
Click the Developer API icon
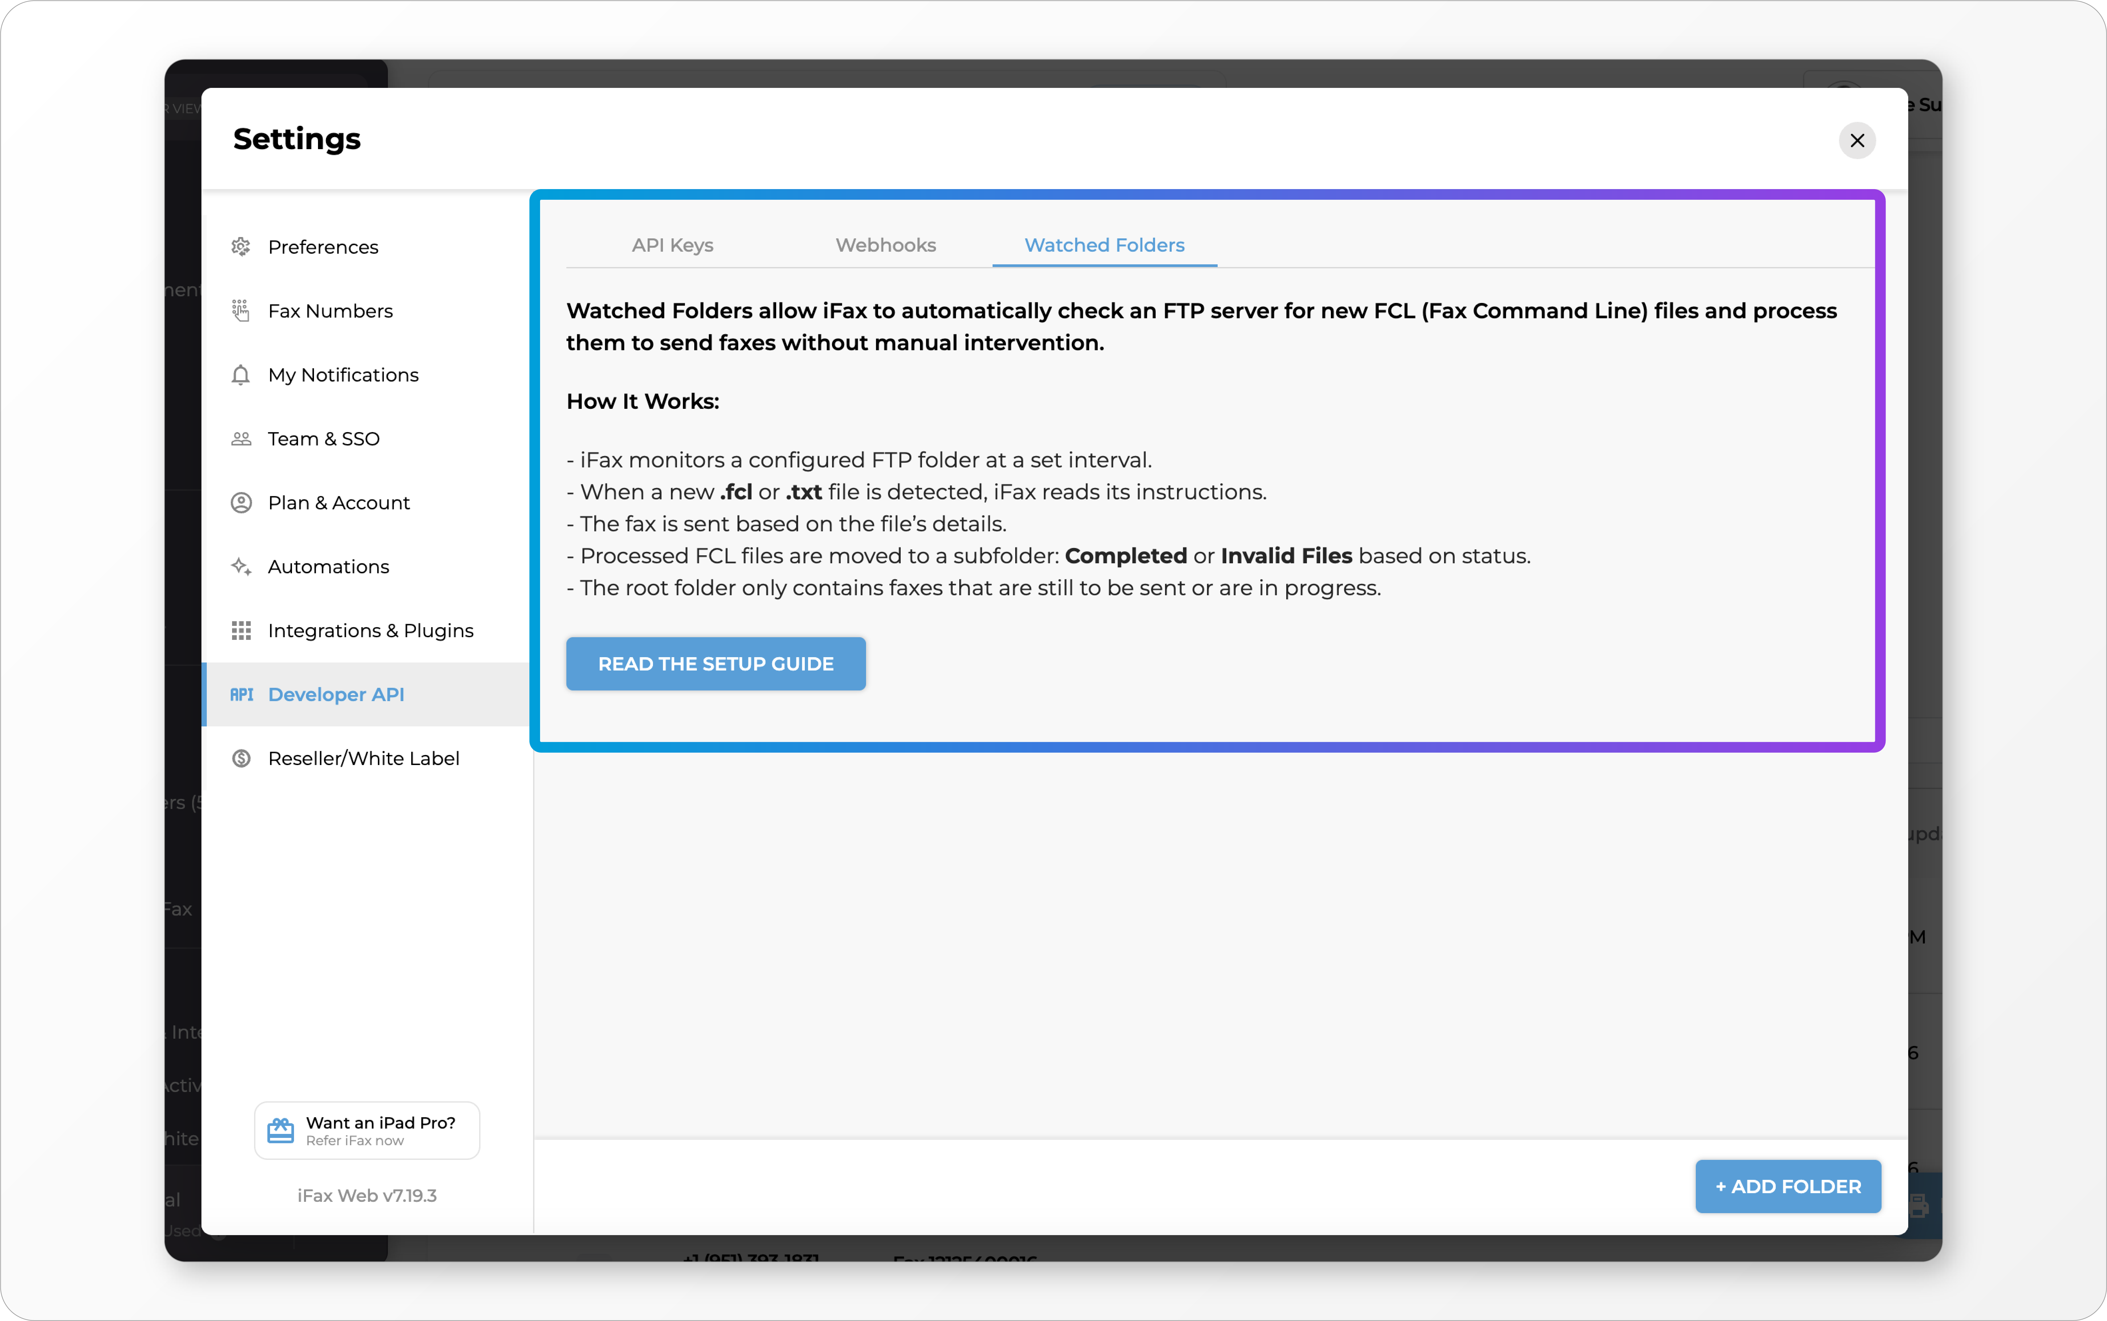(x=241, y=694)
